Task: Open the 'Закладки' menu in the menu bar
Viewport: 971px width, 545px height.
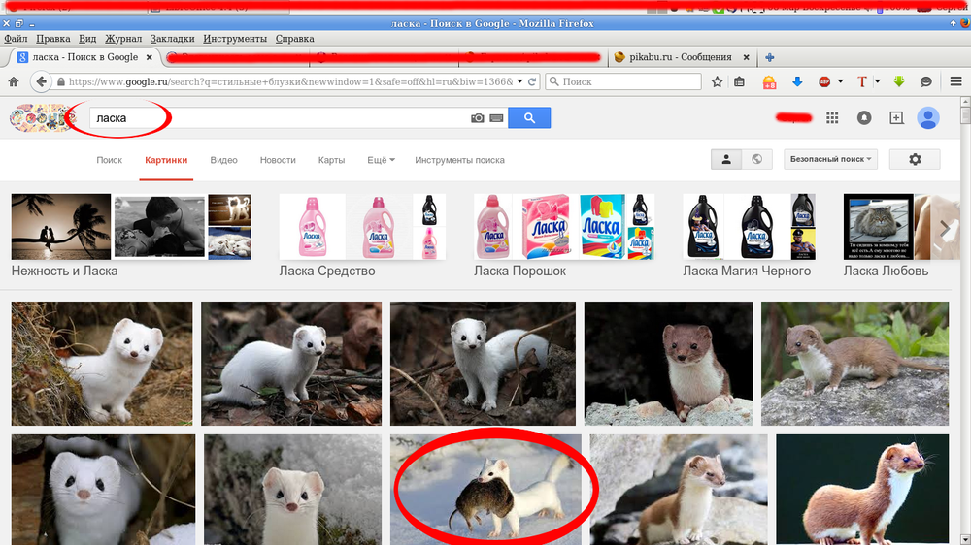Action: (x=172, y=39)
